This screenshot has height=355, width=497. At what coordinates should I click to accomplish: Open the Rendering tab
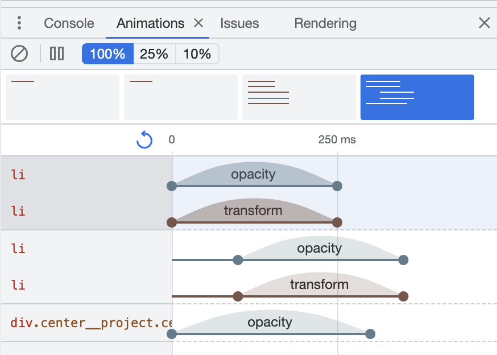pos(325,23)
